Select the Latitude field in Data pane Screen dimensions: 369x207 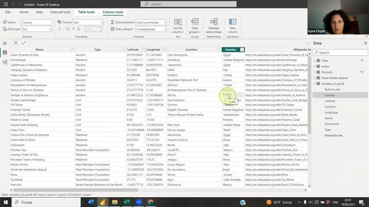coord(330,101)
